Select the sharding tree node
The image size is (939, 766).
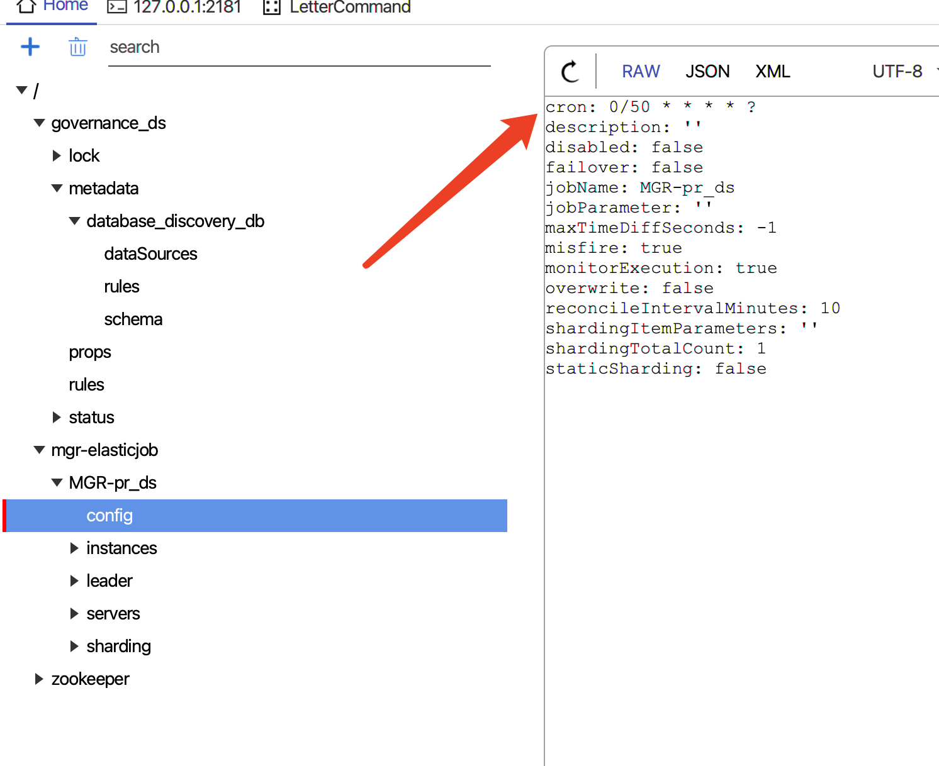(x=118, y=647)
